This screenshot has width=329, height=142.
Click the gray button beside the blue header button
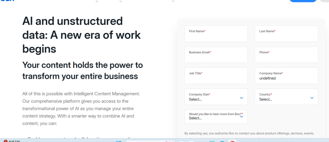click(324, 1)
